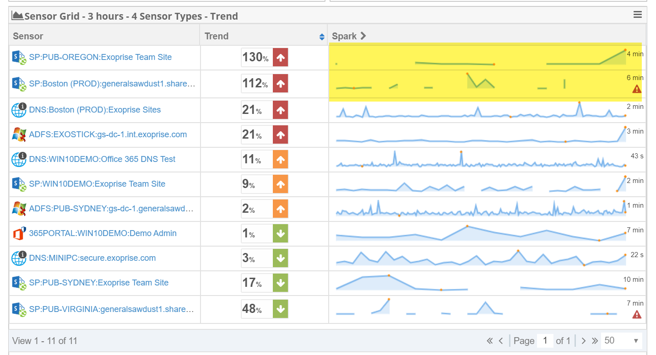Image resolution: width=656 pixels, height=355 pixels.
Task: Click '43 s' value in DNS:WIN10DEMO row
Action: coord(637,156)
